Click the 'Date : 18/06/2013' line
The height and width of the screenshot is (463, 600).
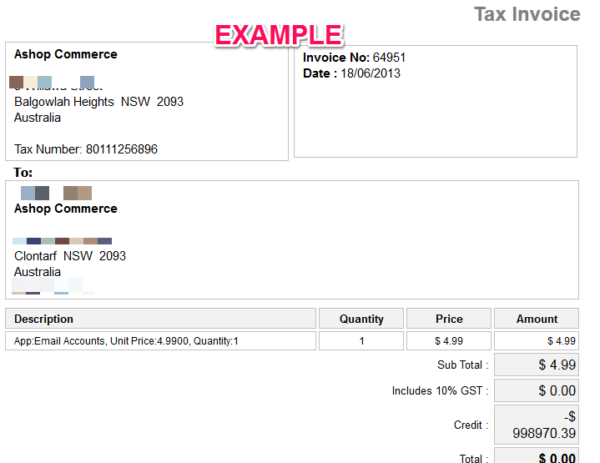[351, 73]
